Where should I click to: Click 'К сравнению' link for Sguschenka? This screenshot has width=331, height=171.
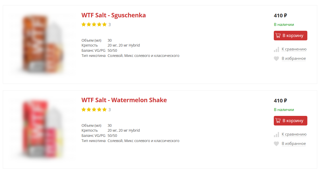point(294,49)
